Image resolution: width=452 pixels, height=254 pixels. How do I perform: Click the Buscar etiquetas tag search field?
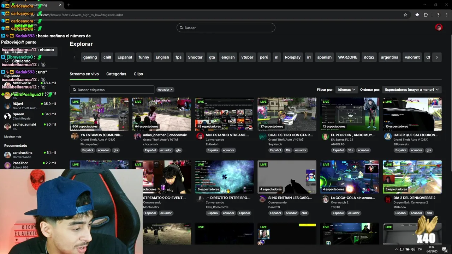pyautogui.click(x=112, y=90)
